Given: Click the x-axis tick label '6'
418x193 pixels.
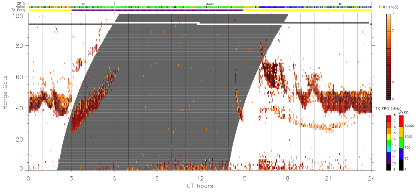Looking at the screenshot, I should (114, 178).
